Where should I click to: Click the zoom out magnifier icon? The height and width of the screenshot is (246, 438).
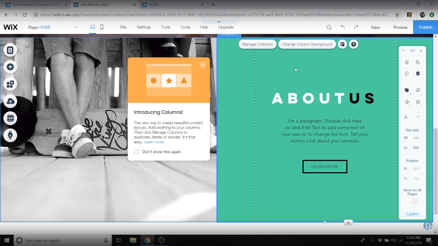click(329, 27)
